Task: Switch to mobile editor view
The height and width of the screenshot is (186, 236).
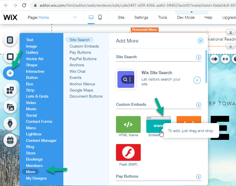Action: tap(100, 17)
